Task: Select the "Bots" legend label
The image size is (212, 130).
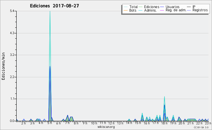Action: click(x=133, y=10)
